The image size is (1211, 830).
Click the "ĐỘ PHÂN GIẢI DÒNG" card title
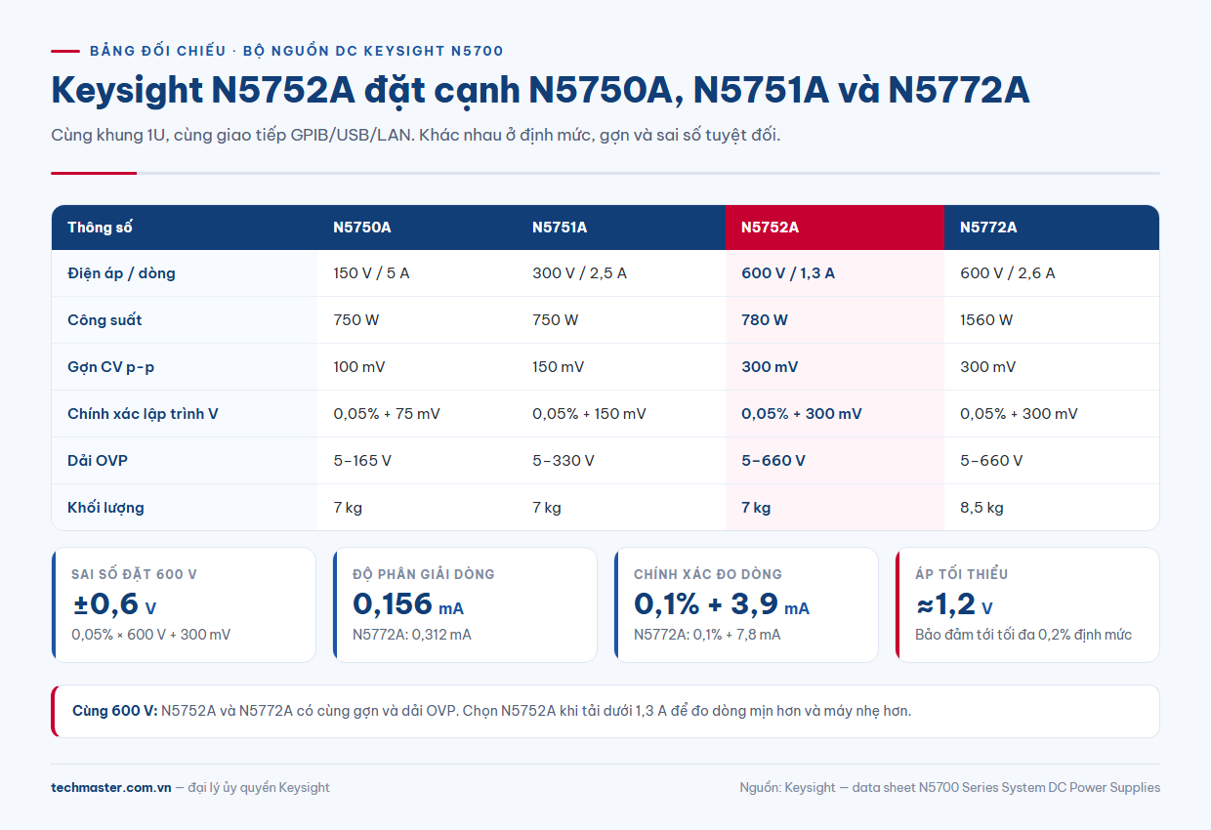point(424,574)
